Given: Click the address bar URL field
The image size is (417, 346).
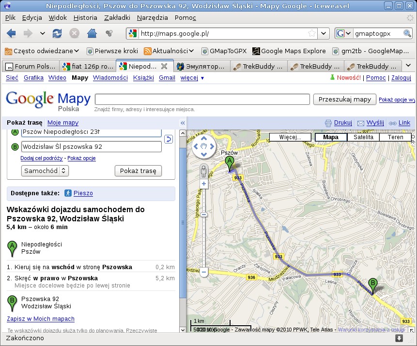Looking at the screenshot, I should (223, 33).
